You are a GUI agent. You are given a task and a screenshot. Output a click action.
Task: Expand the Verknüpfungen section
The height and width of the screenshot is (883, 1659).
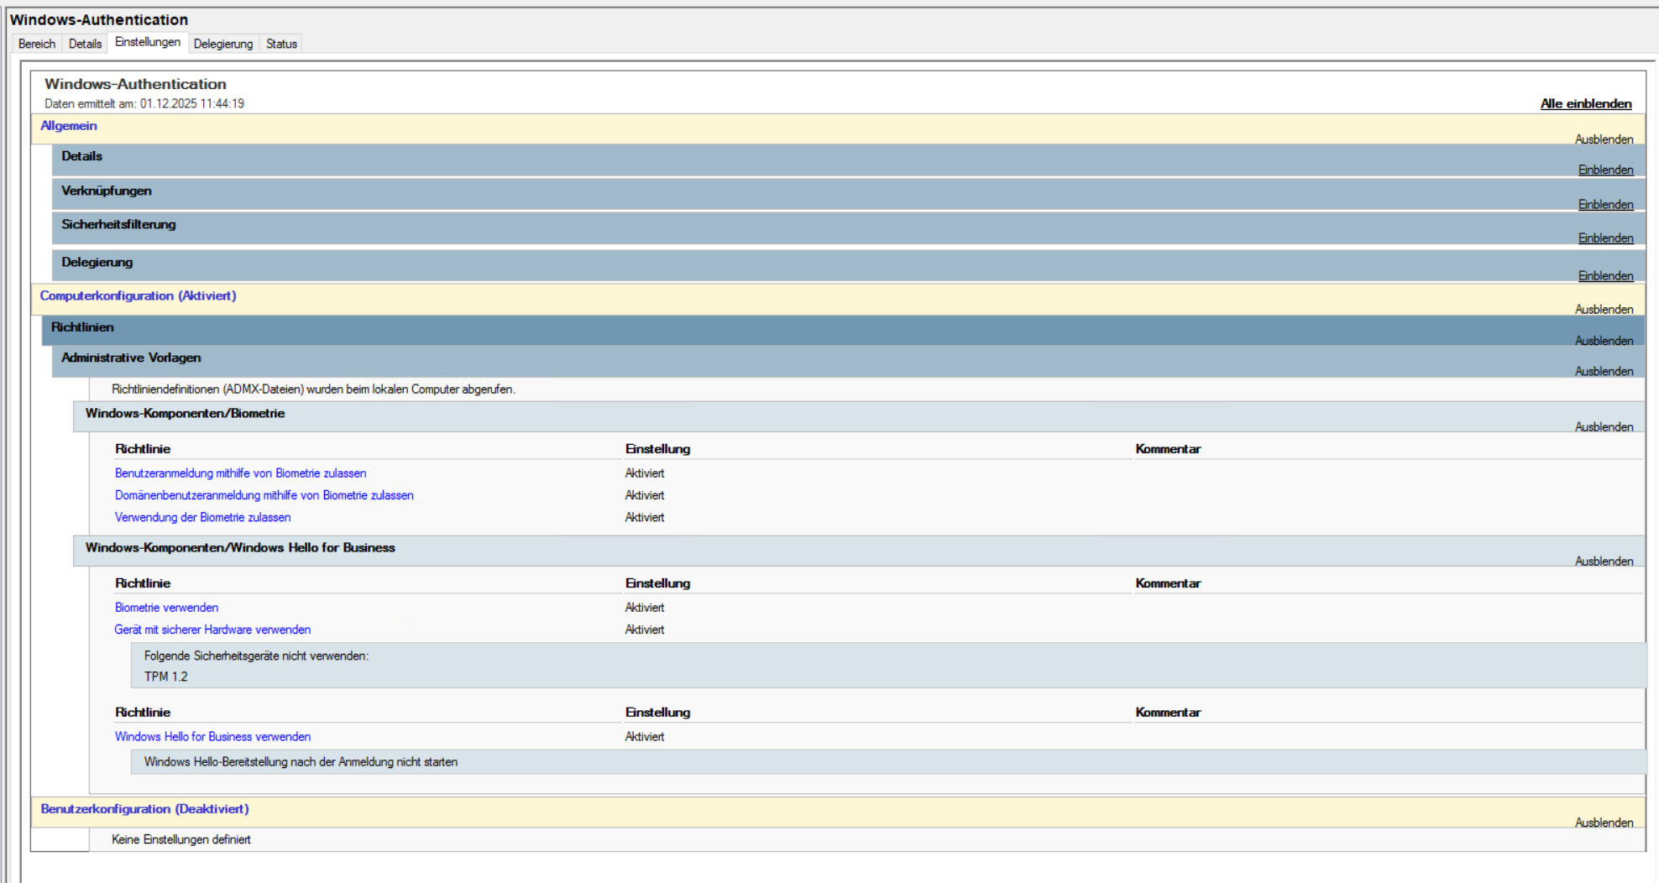click(x=1605, y=204)
